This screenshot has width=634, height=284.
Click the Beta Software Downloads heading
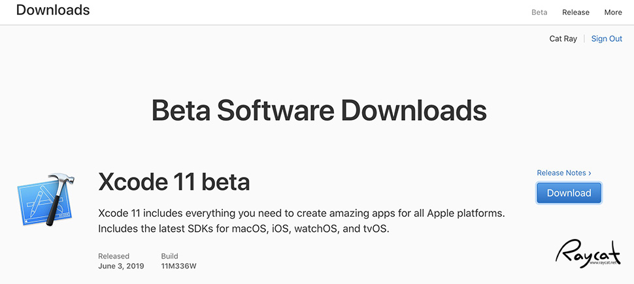(319, 110)
